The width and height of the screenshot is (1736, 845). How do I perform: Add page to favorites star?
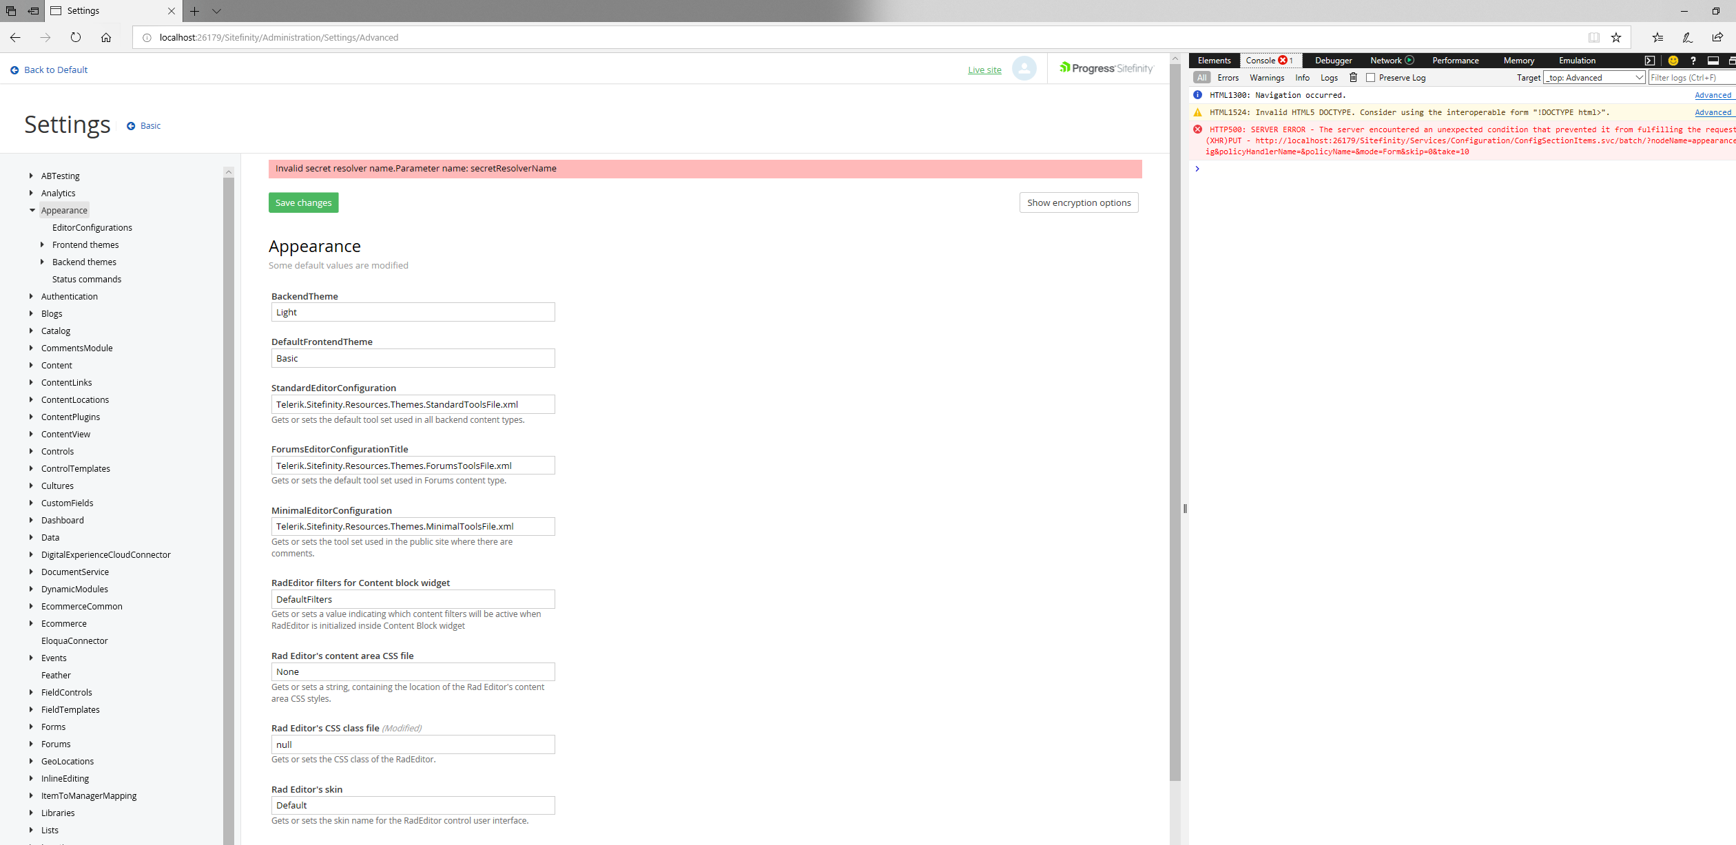1616,37
